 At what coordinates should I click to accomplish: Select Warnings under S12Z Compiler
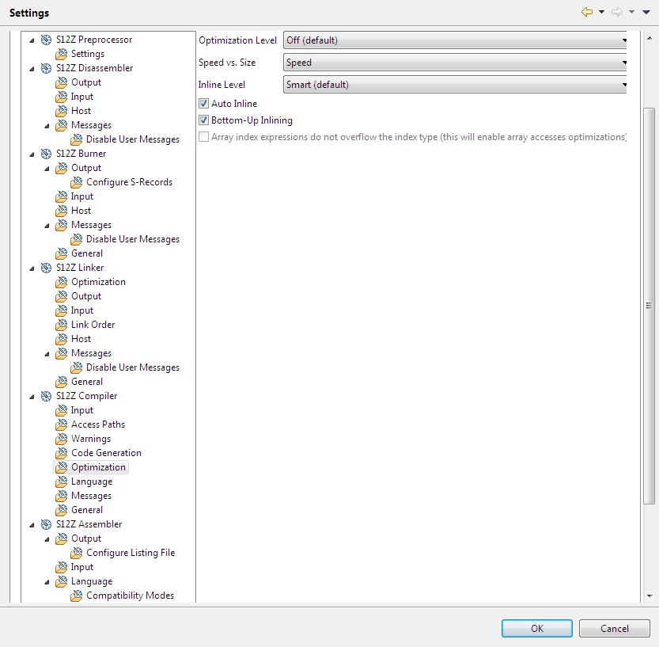point(91,439)
